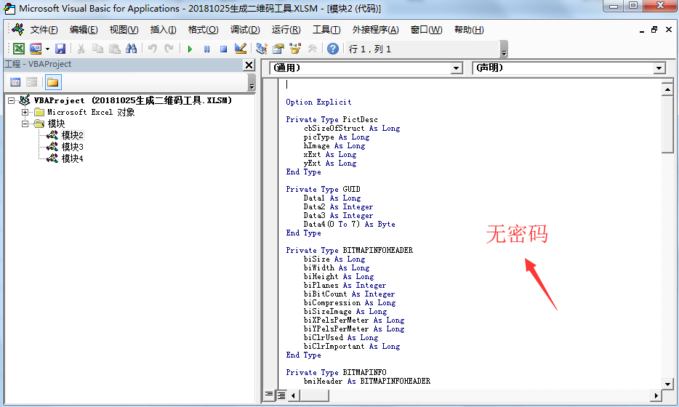Open the project pane toolbar overflow arrow

point(252,82)
